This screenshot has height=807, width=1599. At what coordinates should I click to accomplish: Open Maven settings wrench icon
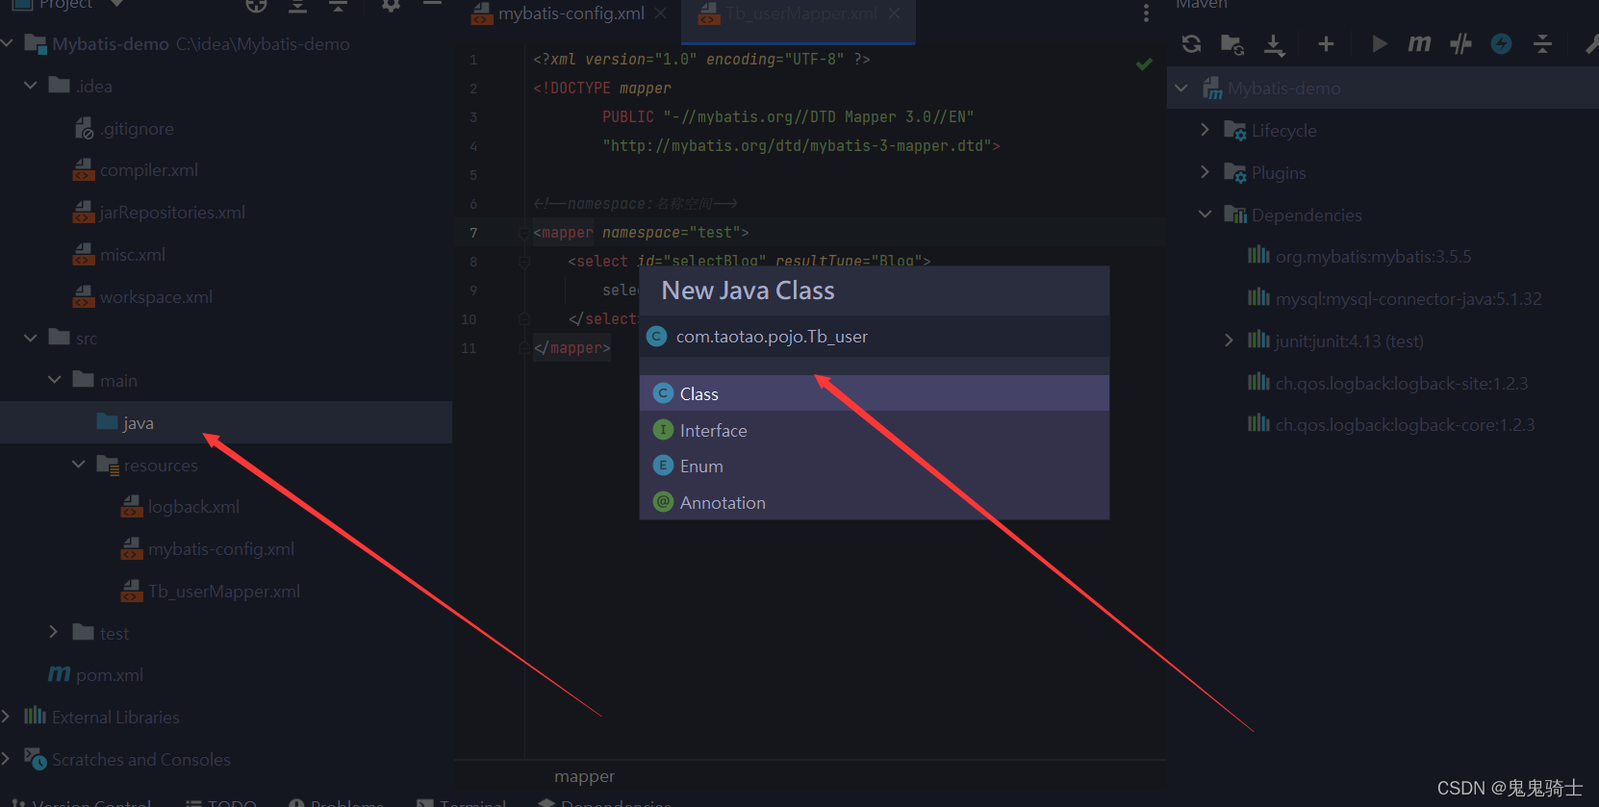point(1591,43)
